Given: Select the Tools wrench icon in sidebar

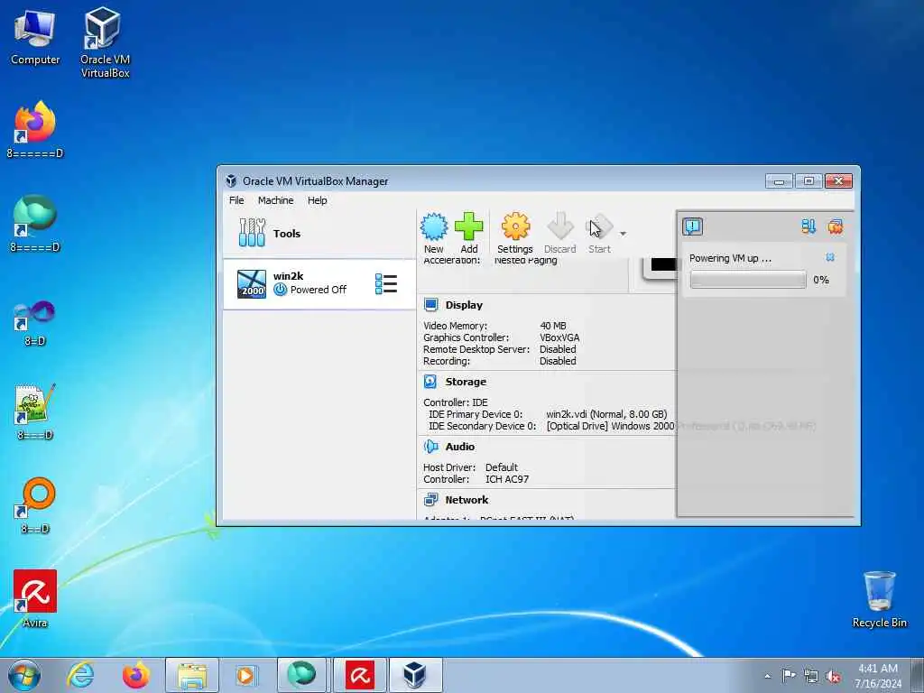Looking at the screenshot, I should 252,232.
